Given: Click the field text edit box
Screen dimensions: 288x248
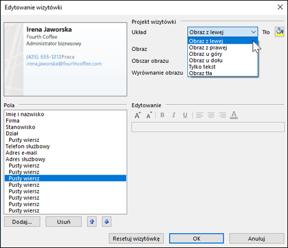Looking at the screenshot, I should (208, 127).
